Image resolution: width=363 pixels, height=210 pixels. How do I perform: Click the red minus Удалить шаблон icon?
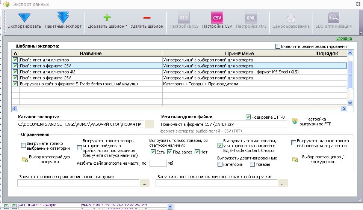147,18
